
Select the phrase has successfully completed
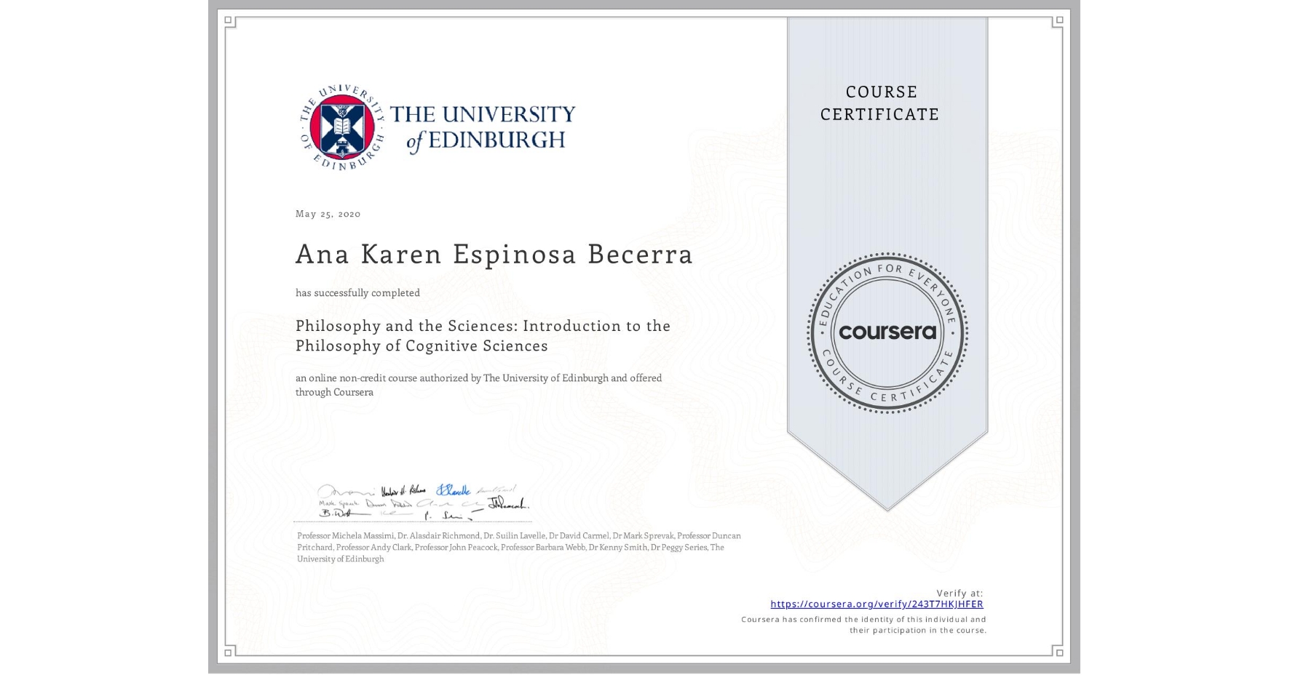357,292
